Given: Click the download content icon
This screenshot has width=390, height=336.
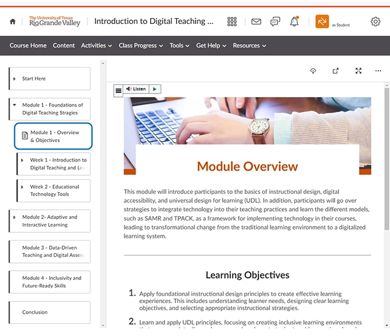Looking at the screenshot, I should click(313, 71).
